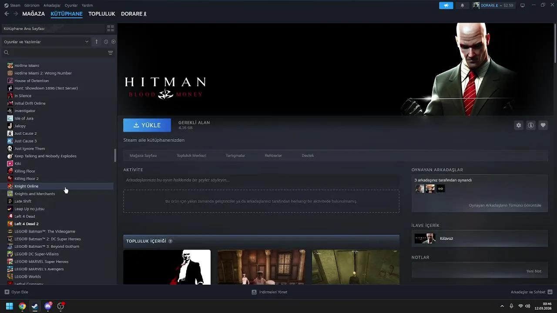Go to the MAĞAZA tab
This screenshot has width=557, height=313.
coord(34,14)
